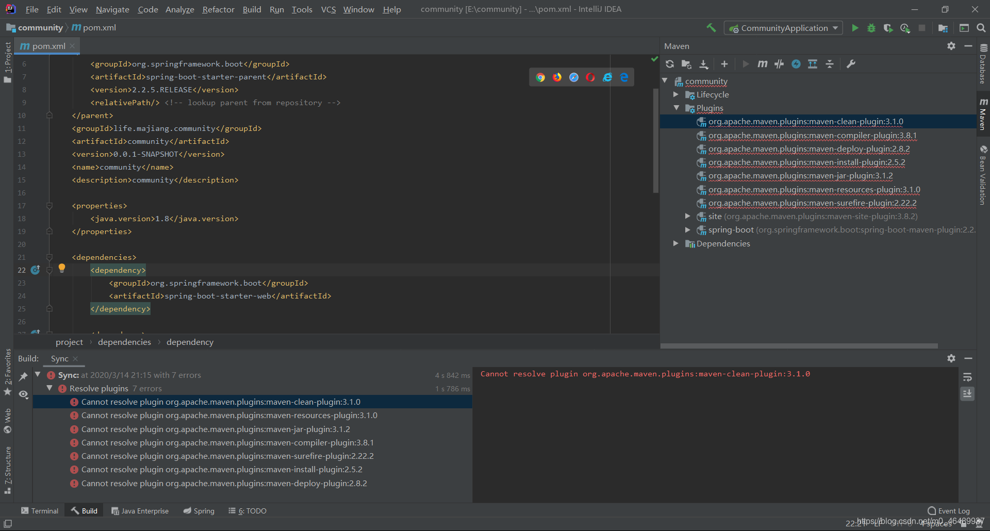Image resolution: width=990 pixels, height=531 pixels.
Task: Collapse the community Maven project node
Action: click(665, 81)
